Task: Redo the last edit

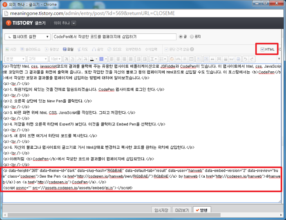Action: (x=252, y=59)
